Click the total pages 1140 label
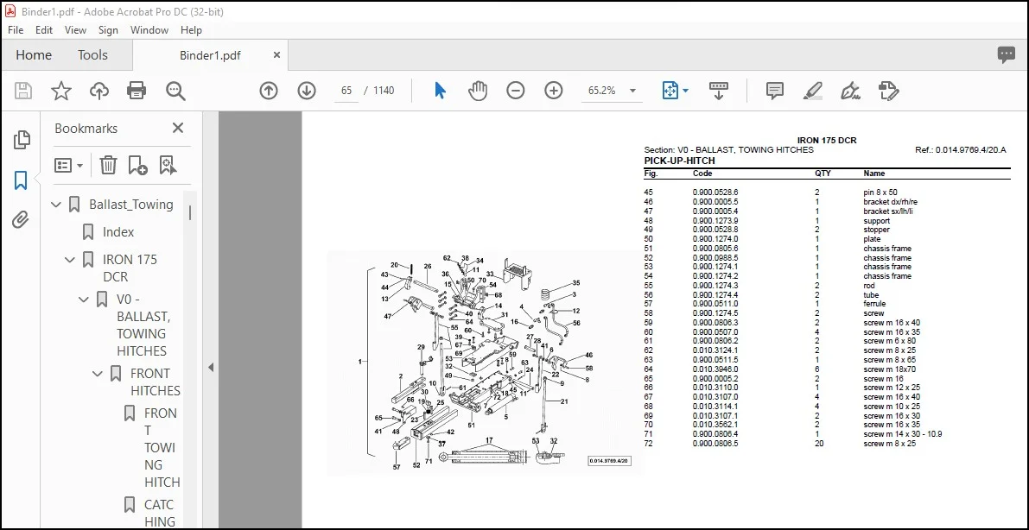Screen dimensions: 1029x530 pos(384,91)
